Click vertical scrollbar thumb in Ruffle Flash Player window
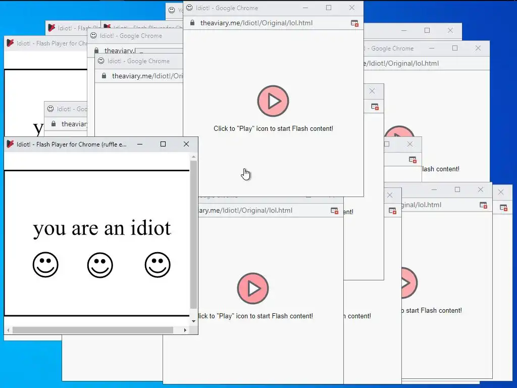Image resolution: width=517 pixels, height=388 pixels. (193, 234)
